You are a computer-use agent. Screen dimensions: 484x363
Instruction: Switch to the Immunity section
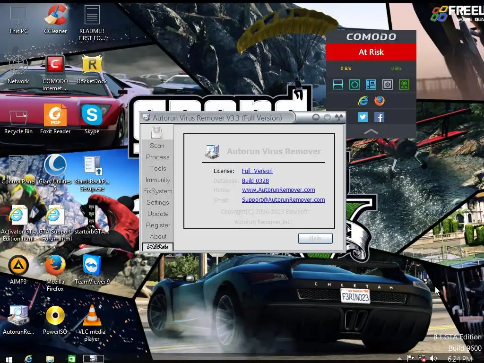pyautogui.click(x=157, y=180)
